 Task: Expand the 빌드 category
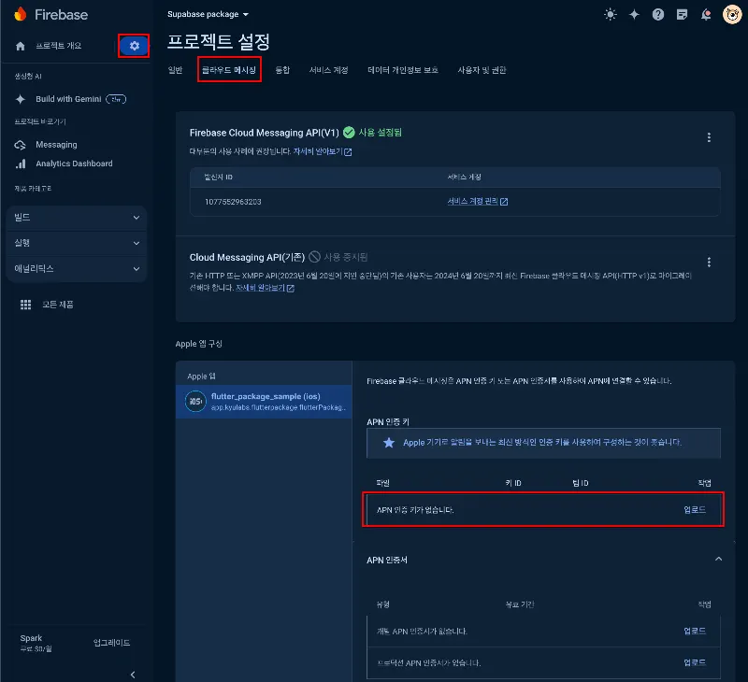click(77, 218)
